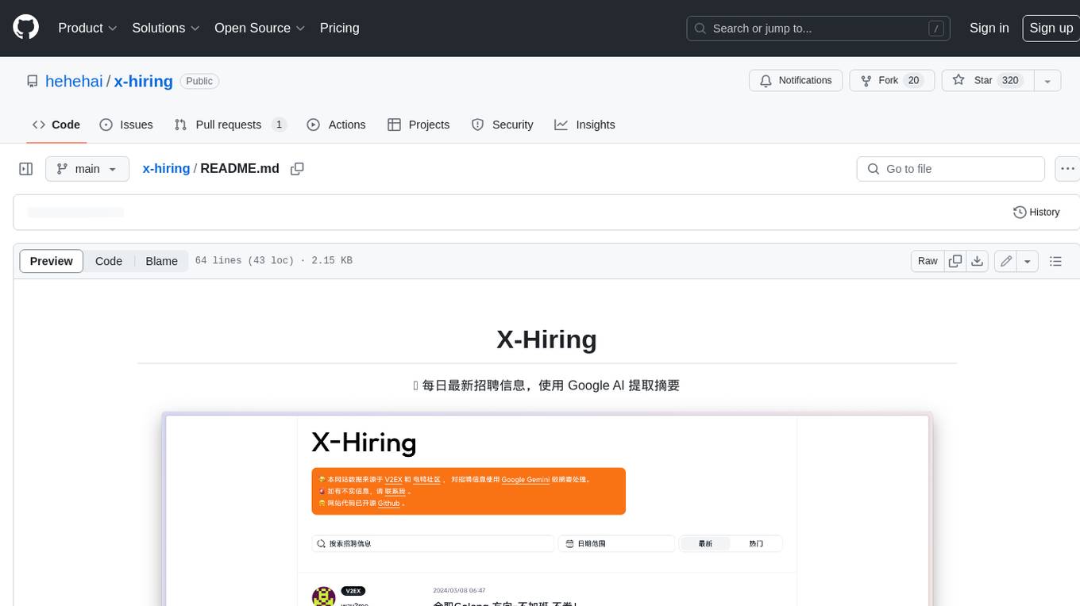Expand the Open Source menu

pyautogui.click(x=260, y=28)
